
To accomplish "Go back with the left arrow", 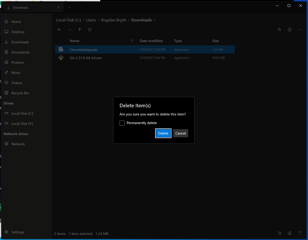I will (x=59, y=30).
